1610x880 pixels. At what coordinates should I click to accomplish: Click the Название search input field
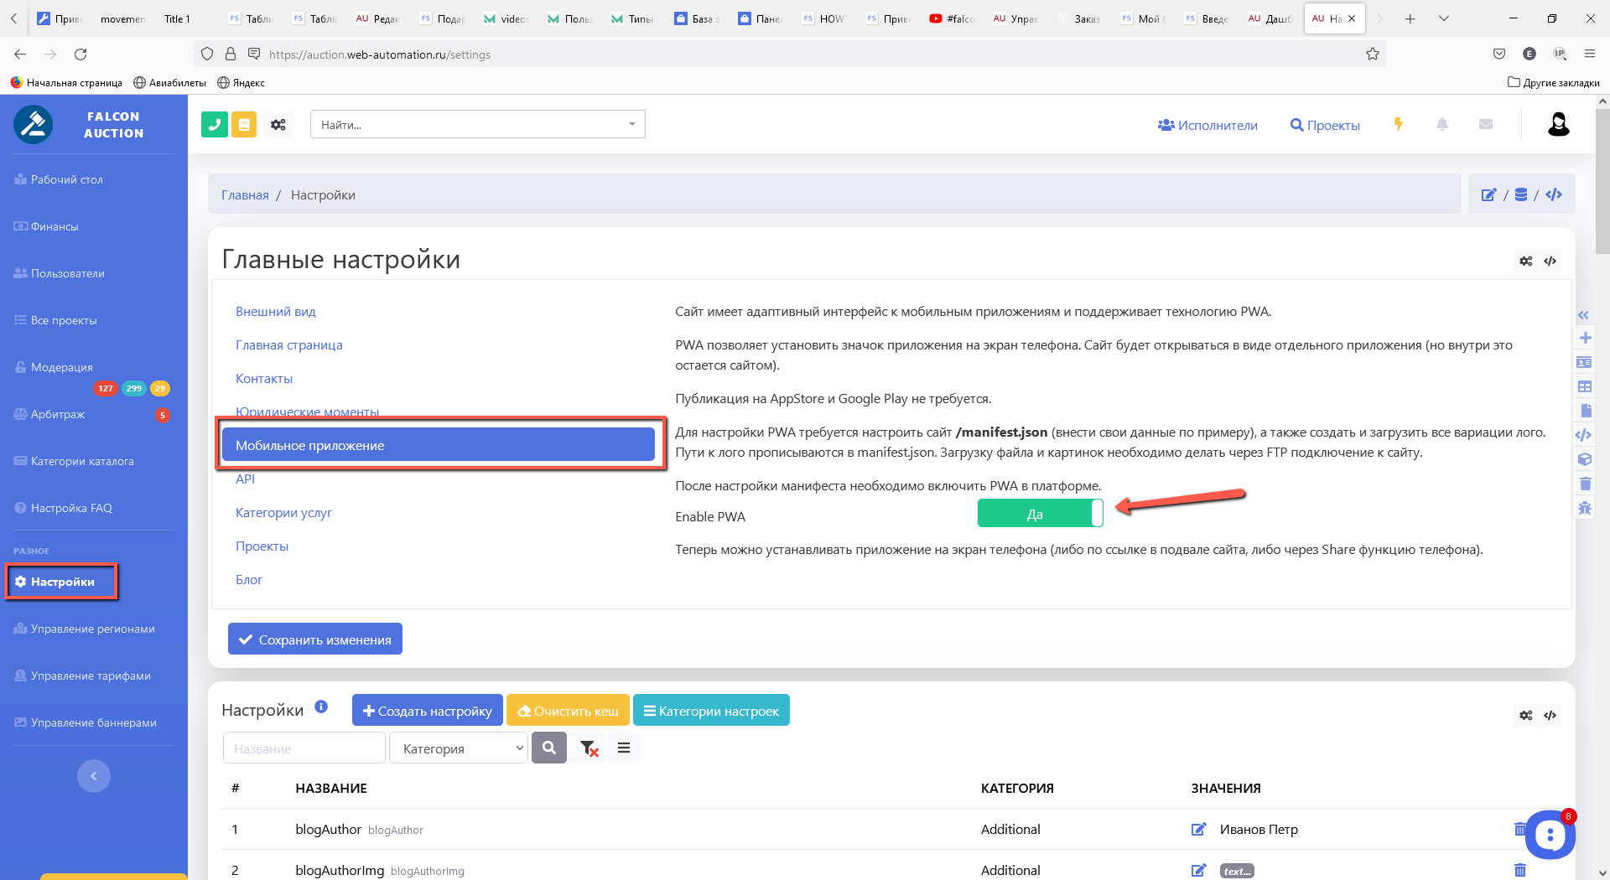pyautogui.click(x=304, y=748)
